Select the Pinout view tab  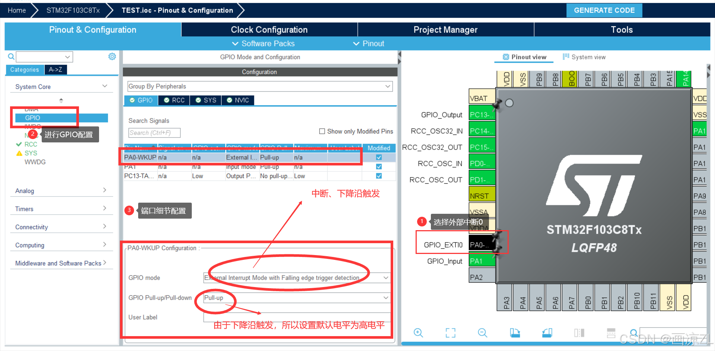pyautogui.click(x=524, y=57)
